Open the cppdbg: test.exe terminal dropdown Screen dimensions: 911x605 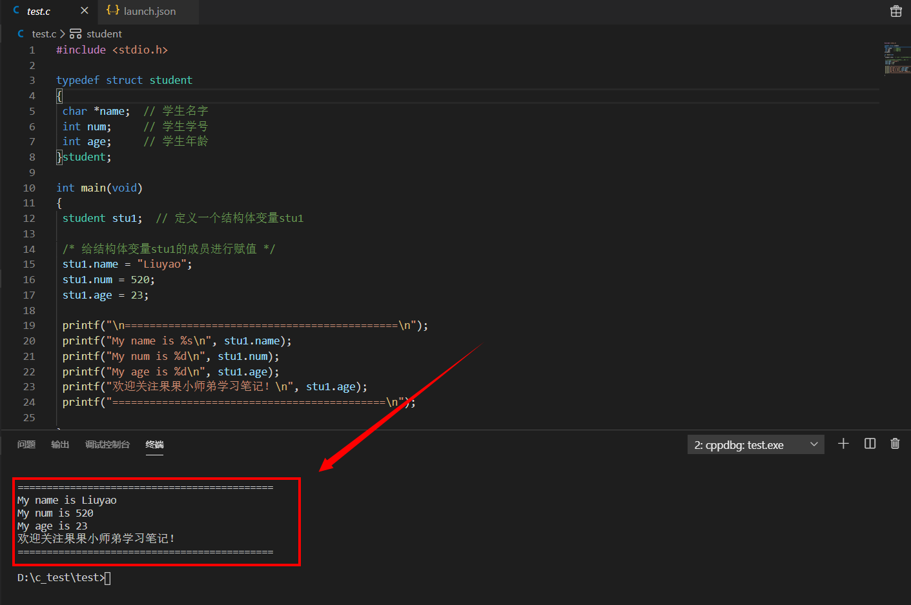pos(755,444)
